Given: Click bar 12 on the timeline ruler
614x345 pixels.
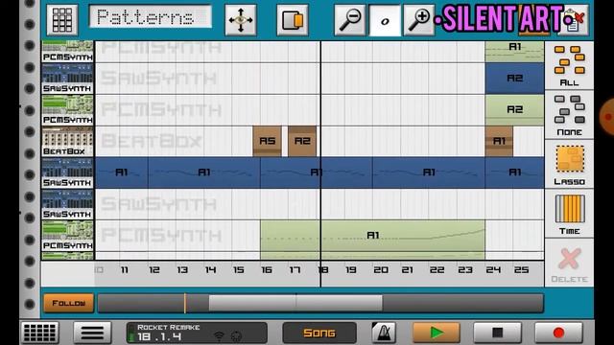Looking at the screenshot, I should click(153, 270).
